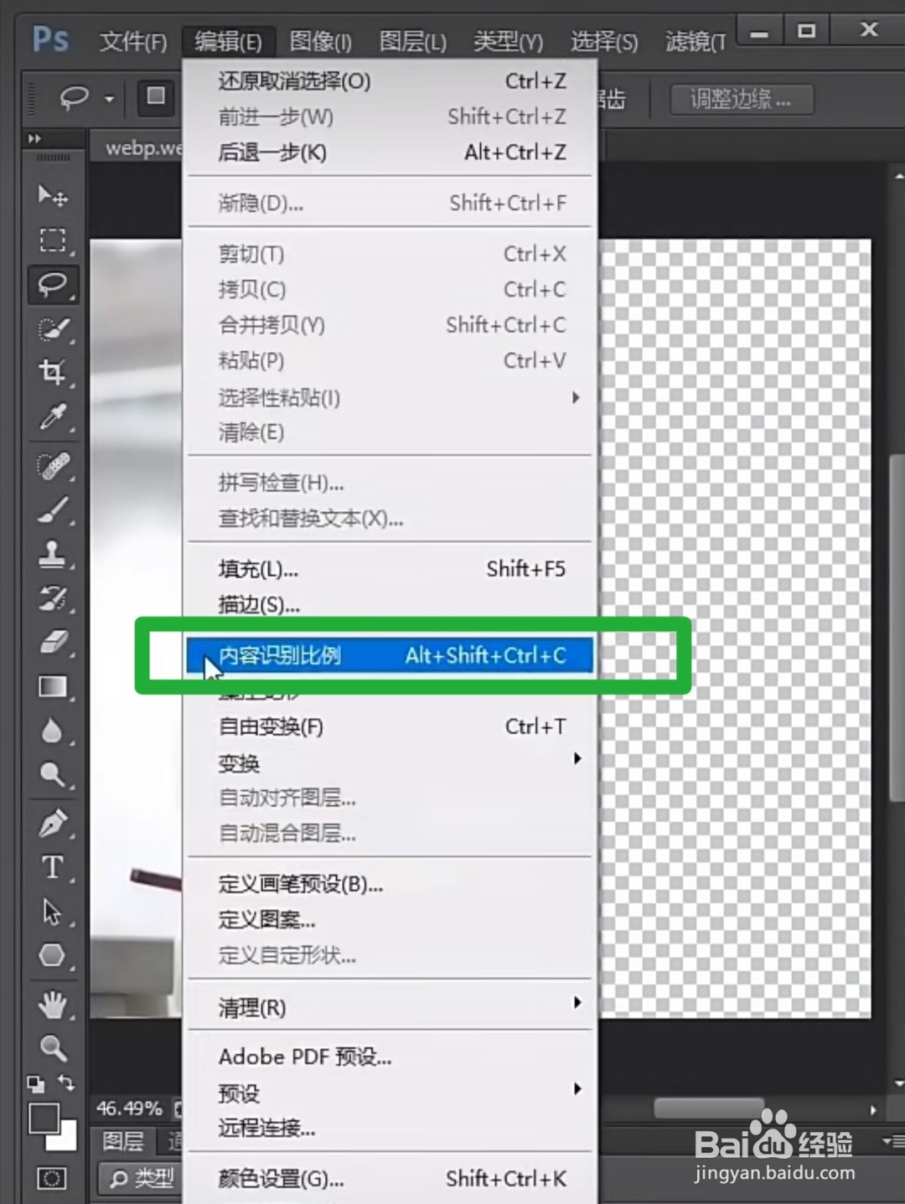905x1204 pixels.
Task: Click the 46.49% zoom percentage field
Action: coord(130,1108)
